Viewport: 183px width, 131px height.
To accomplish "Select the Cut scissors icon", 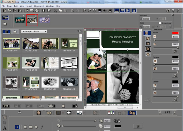I will 55,11.
